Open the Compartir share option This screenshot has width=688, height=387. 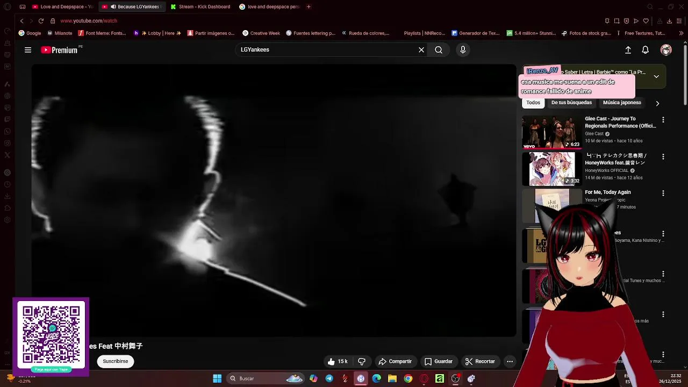[x=395, y=361]
